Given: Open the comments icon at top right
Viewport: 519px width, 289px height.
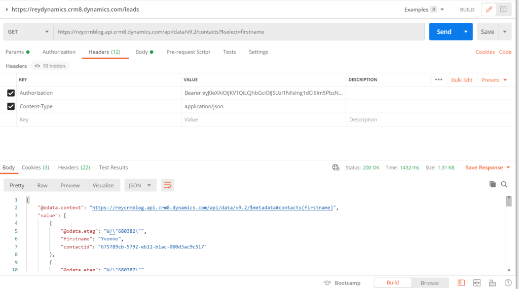Looking at the screenshot, I should coord(503,10).
